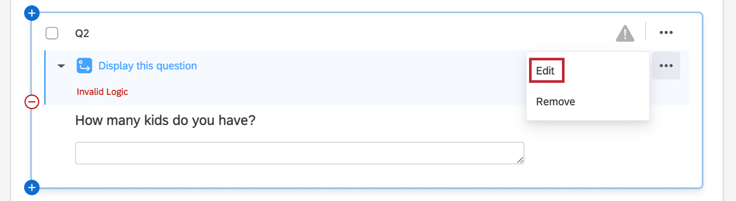This screenshot has width=736, height=201.
Task: Click inside the answer text box
Action: pos(299,153)
